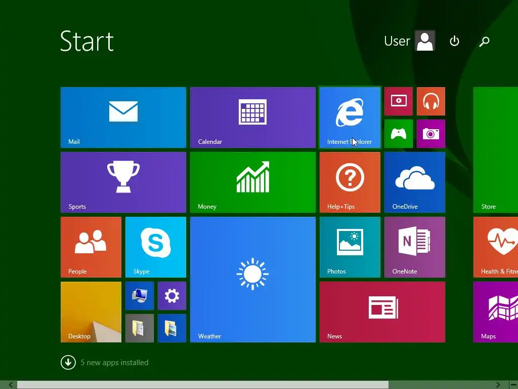The width and height of the screenshot is (518, 389).
Task: Open This PC computer tile
Action: click(140, 296)
